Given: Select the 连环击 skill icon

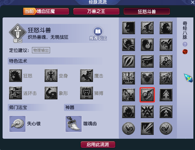Looking at the screenshot, I should point(15,93).
